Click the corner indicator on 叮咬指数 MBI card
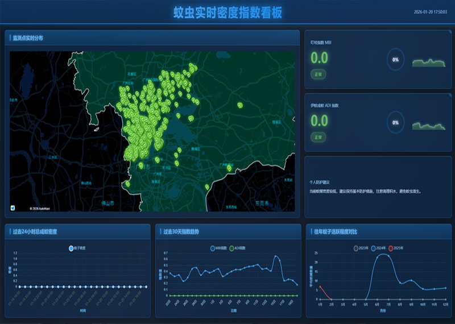Viewport: 455px width, 324px height. pyautogui.click(x=449, y=32)
